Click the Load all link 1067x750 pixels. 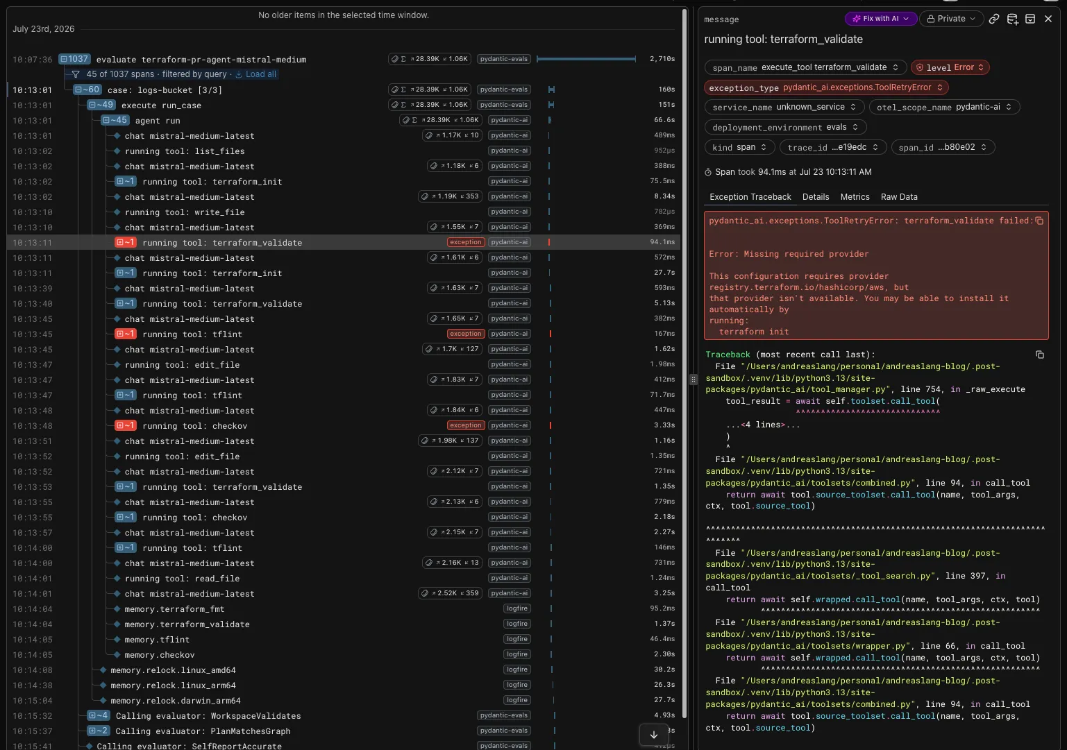pyautogui.click(x=256, y=74)
